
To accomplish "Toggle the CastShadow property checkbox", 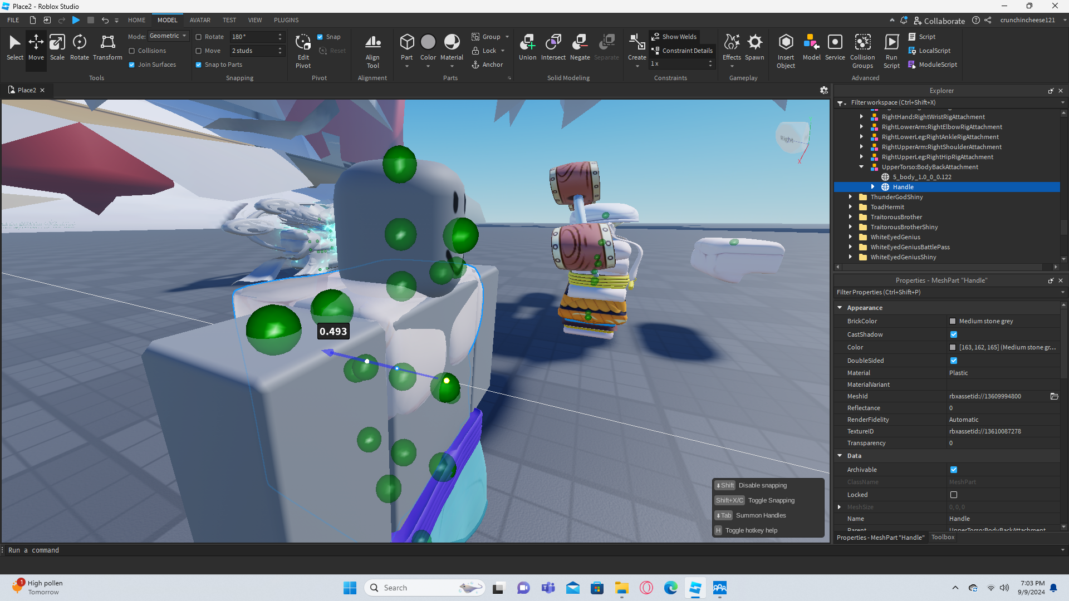I will pyautogui.click(x=954, y=334).
